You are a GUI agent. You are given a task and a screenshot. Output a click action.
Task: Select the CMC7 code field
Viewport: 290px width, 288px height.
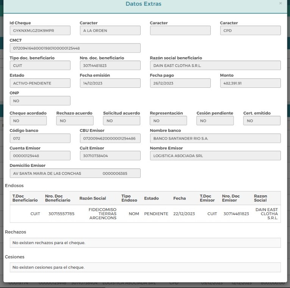[x=75, y=48]
